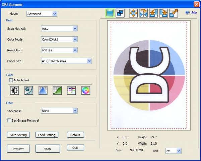Image resolution: width=201 pixels, height=161 pixels.
Task: Open the tone curve adjustment tool
Action: pos(57,90)
